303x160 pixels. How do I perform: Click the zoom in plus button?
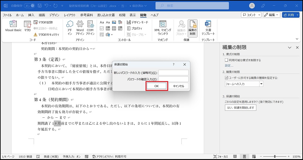[289, 157]
